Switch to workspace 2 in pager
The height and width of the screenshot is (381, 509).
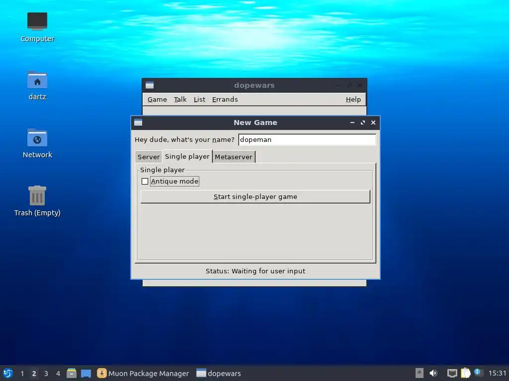(34, 374)
